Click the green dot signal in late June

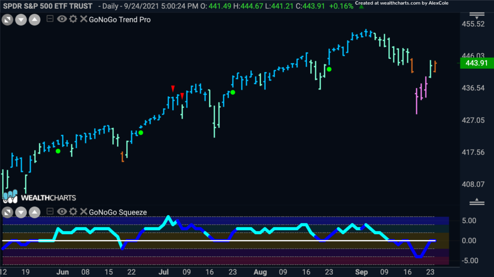coord(141,133)
